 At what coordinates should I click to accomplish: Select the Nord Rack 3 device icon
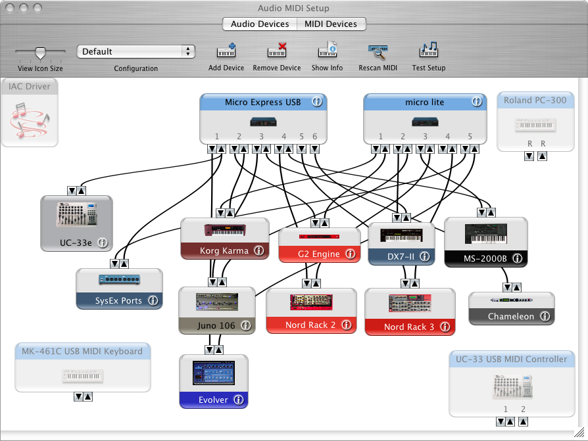click(x=410, y=303)
